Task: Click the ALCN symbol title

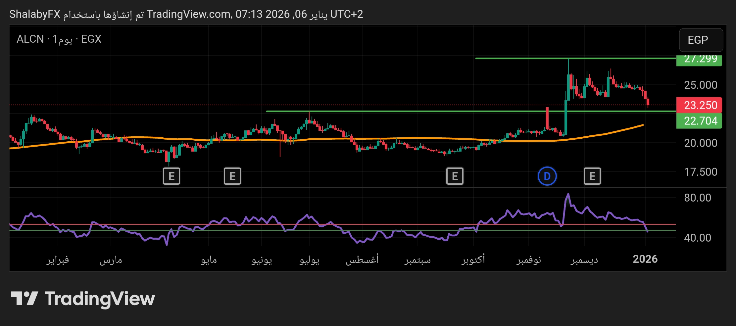Action: (x=30, y=39)
